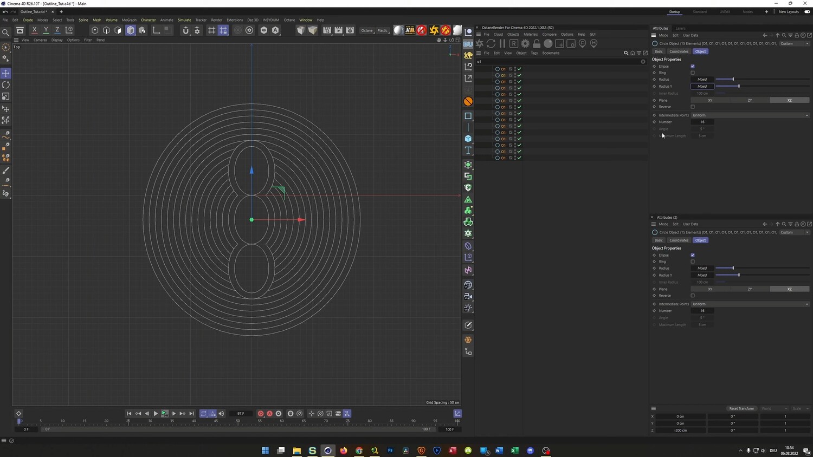The image size is (813, 457).
Task: Click the Play Forward button in timeline
Action: (156, 414)
